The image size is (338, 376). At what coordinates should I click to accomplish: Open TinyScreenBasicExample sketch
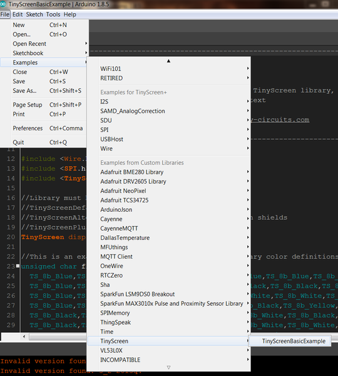(290, 341)
